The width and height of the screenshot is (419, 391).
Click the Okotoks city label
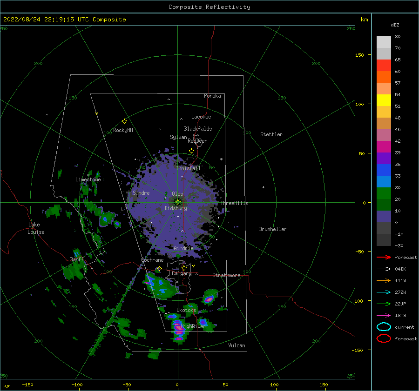point(187,310)
